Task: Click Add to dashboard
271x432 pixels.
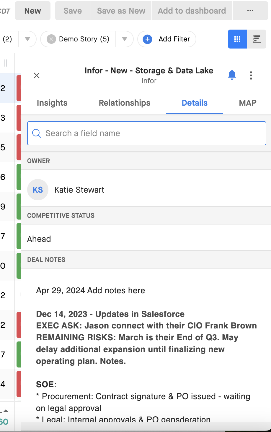Action: point(192,10)
